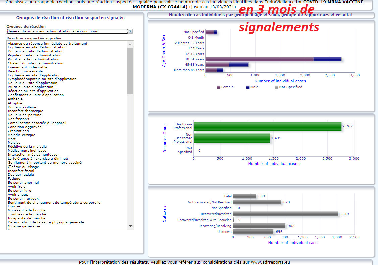Click the Recovered/Resolved outcome bar
Screen dimensions: 378x265
285,214
